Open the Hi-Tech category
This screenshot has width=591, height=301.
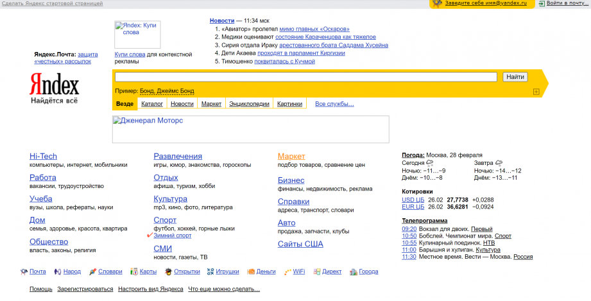[44, 156]
